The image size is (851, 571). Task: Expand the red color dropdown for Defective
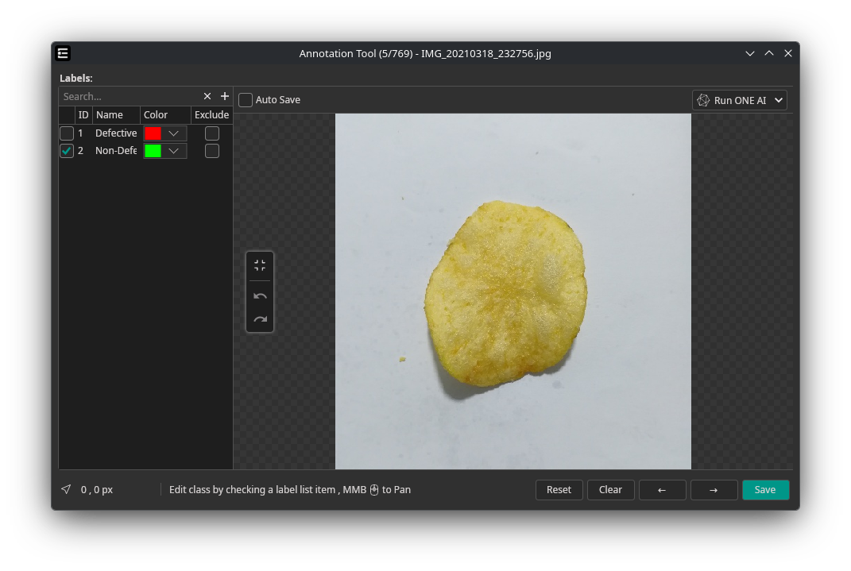coord(173,133)
